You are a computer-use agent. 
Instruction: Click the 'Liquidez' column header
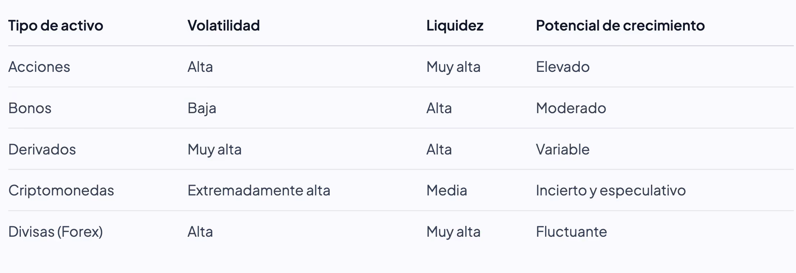(455, 26)
